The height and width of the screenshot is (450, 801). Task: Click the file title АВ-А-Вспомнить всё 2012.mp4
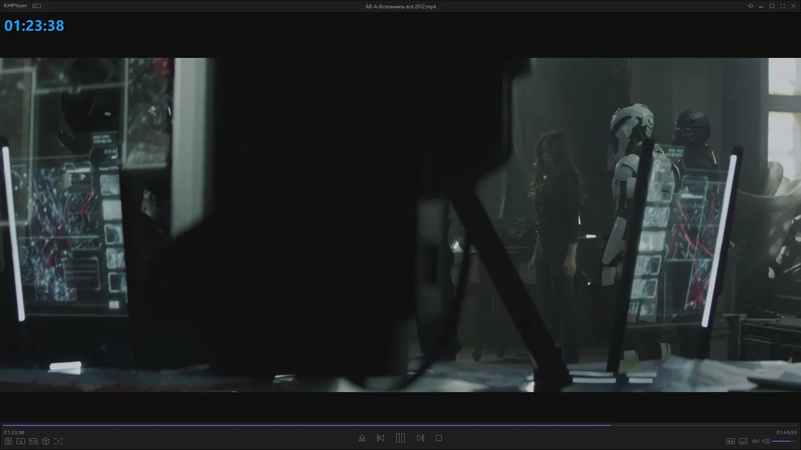(x=400, y=6)
